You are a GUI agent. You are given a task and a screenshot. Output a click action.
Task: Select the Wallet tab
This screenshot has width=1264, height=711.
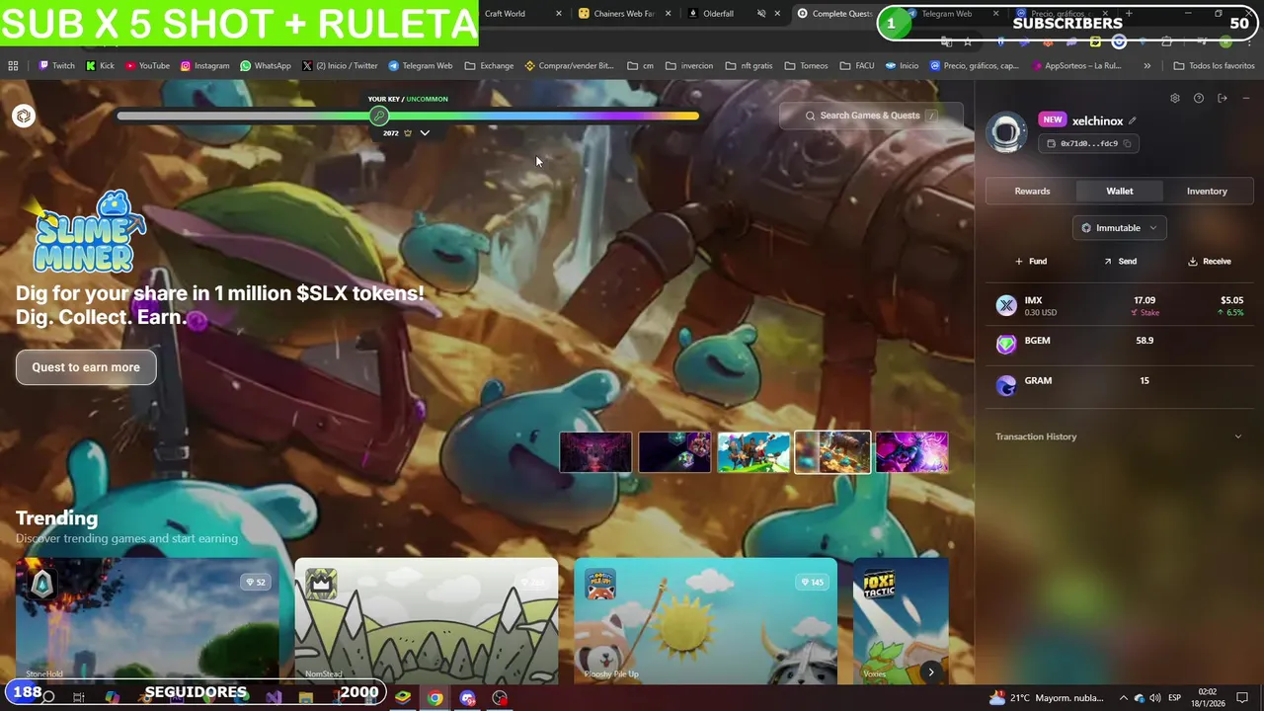pos(1119,192)
